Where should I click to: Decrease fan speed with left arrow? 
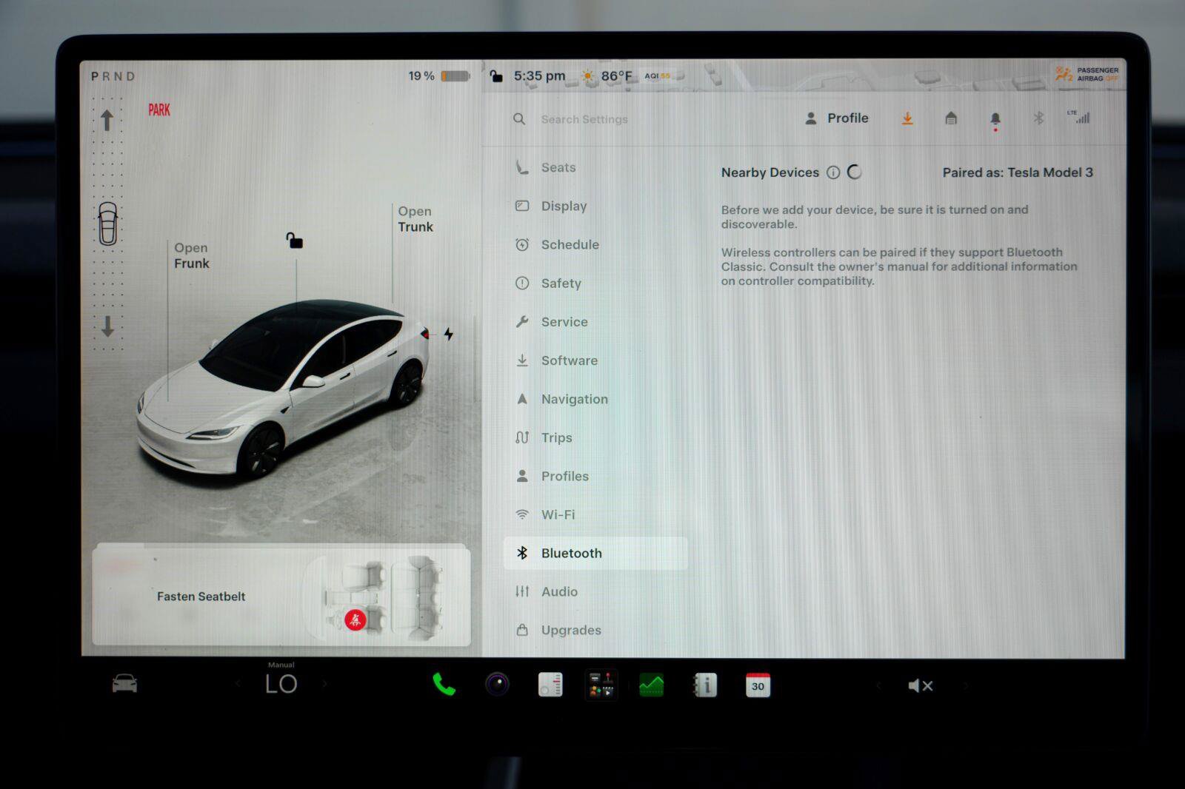(238, 685)
